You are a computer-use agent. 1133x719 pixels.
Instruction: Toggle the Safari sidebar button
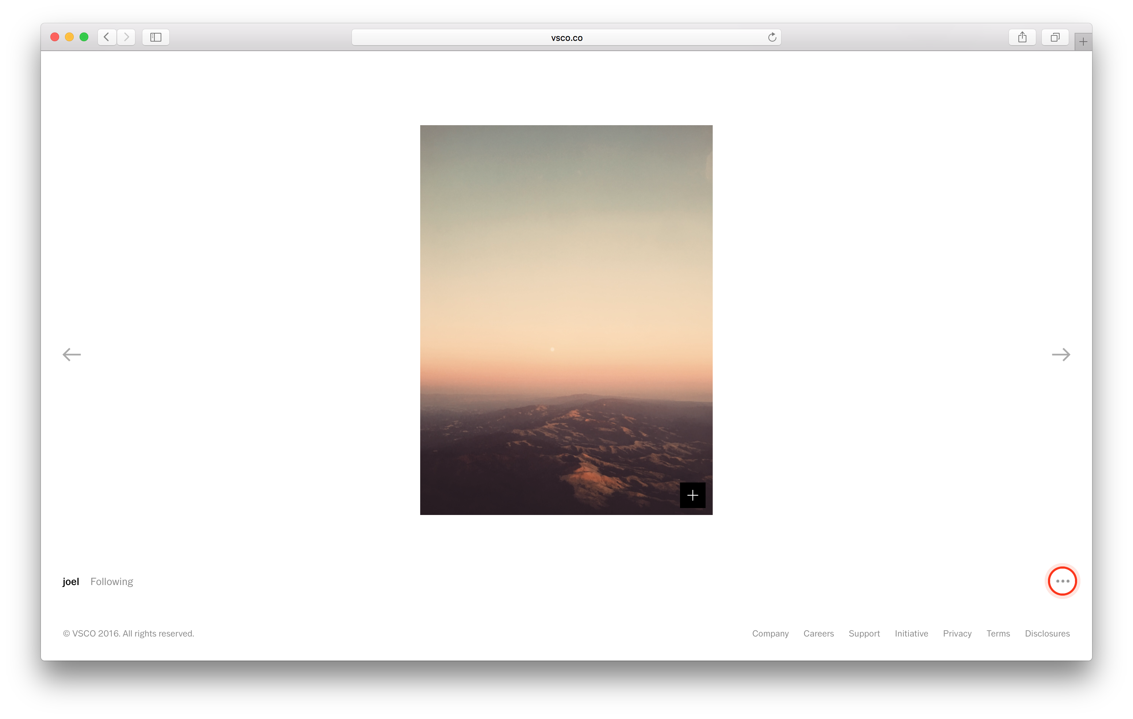(156, 37)
